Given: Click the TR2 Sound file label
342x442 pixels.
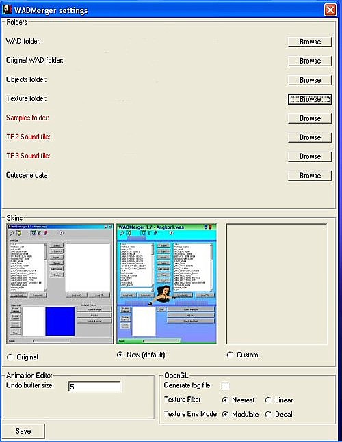Looking at the screenshot, I should click(28, 137).
